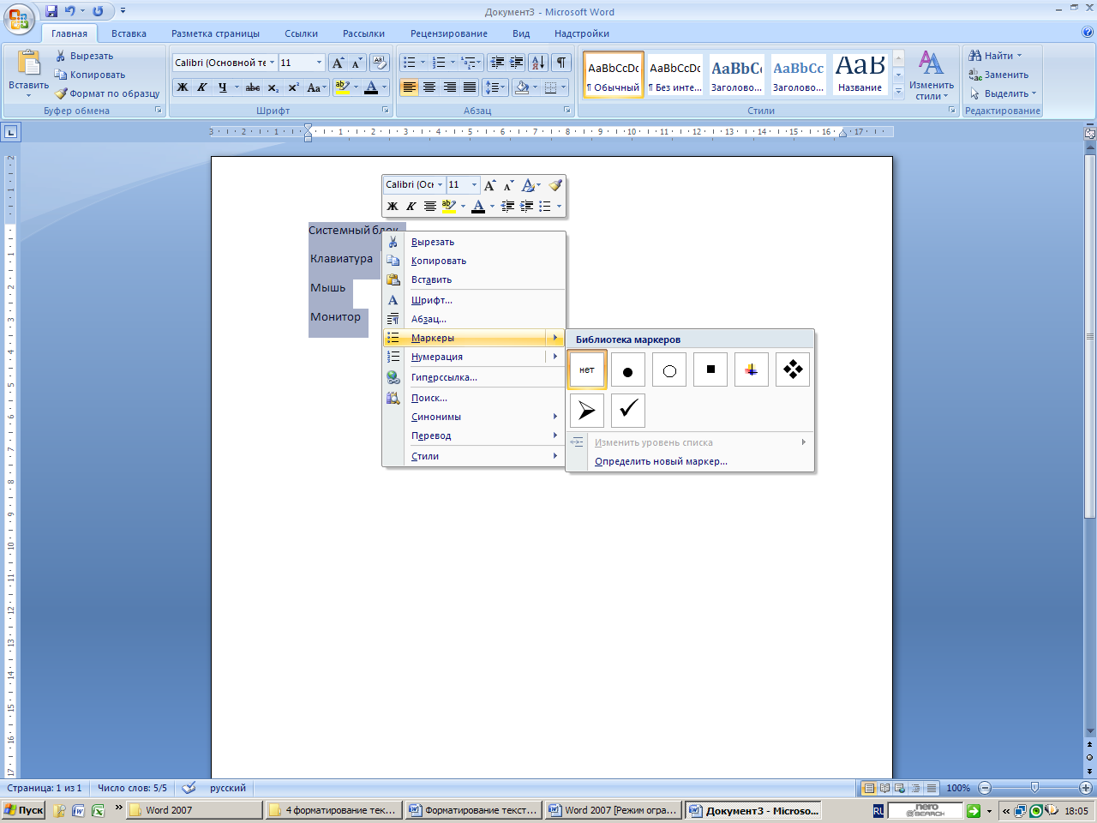Decrease indent using the ribbon icon

[x=497, y=63]
